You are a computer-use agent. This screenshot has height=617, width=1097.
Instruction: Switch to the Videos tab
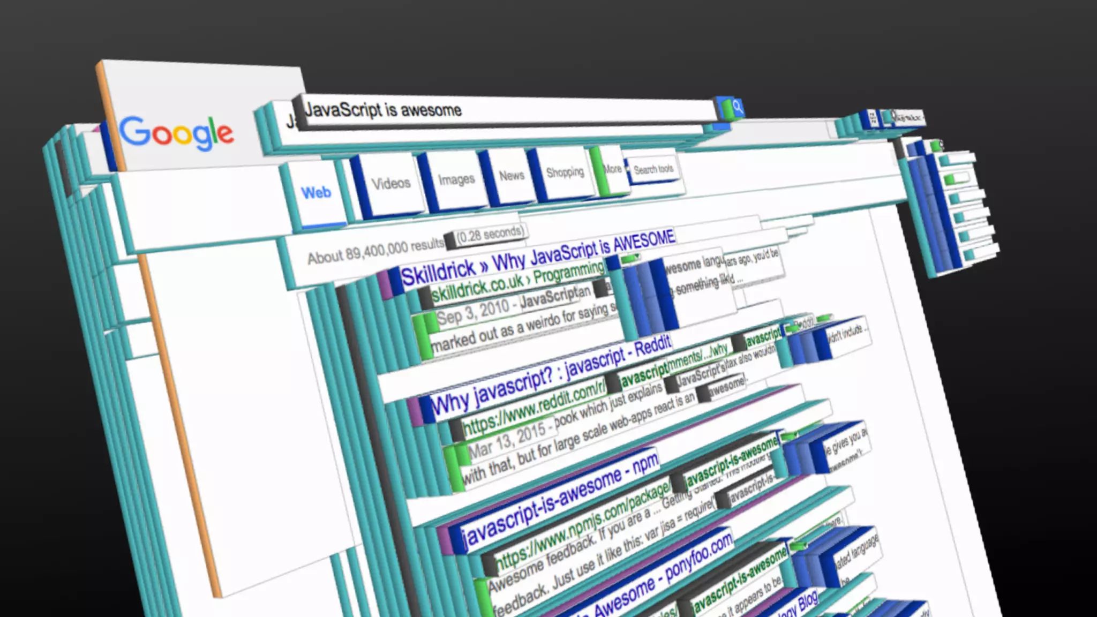(x=391, y=184)
